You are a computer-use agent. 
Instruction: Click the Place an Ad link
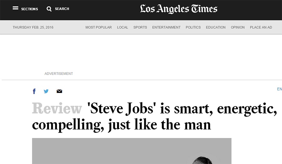point(261,27)
